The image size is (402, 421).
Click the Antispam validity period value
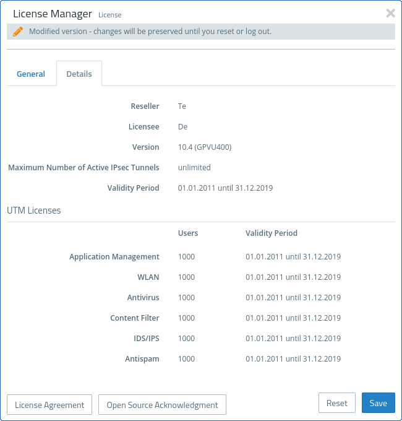click(x=293, y=359)
